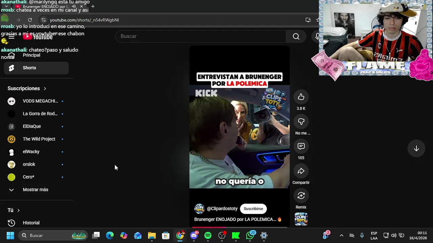Open @Clipardostoty channel name

pos(222,209)
